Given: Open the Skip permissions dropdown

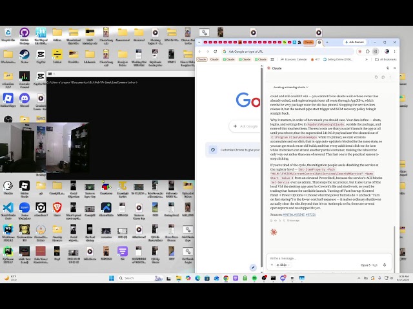Looking at the screenshot, I should [283, 265].
